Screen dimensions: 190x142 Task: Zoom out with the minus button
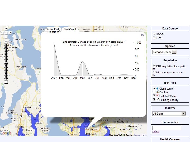tap(6, 82)
